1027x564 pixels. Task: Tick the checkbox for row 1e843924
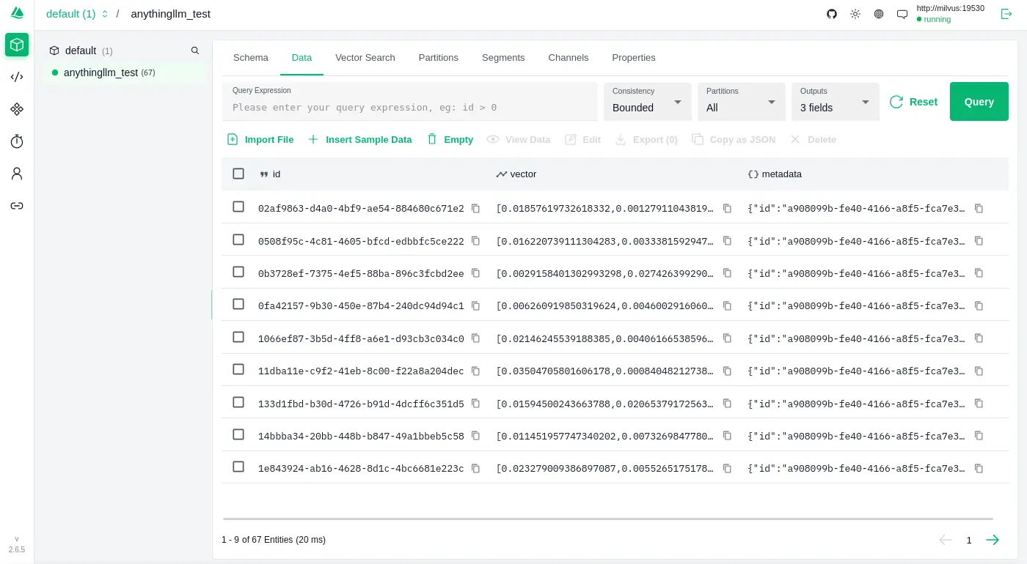click(x=238, y=467)
